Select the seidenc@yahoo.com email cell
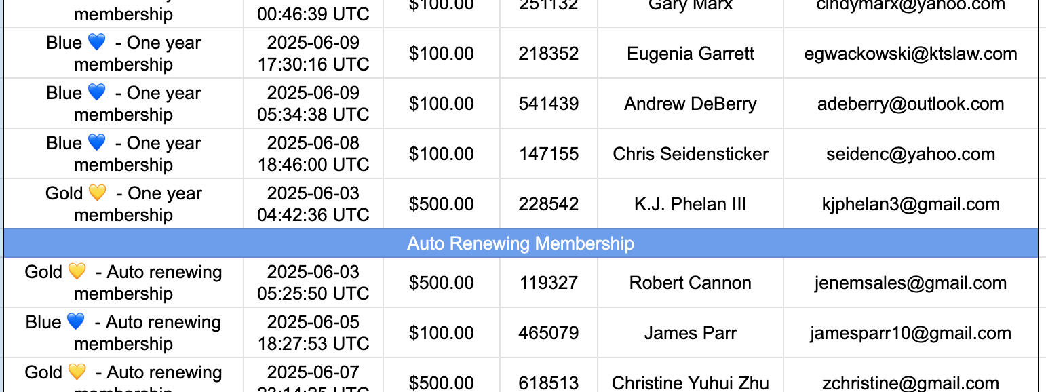 pos(910,154)
